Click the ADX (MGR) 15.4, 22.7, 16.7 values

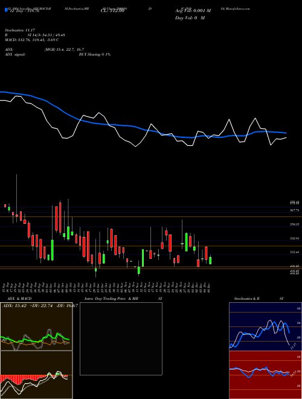[64, 50]
